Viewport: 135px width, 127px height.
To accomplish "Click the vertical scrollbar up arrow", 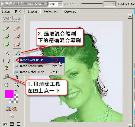I will pos(130,16).
